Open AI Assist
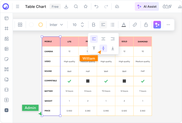The width and height of the screenshot is (182, 123). click(x=147, y=6)
